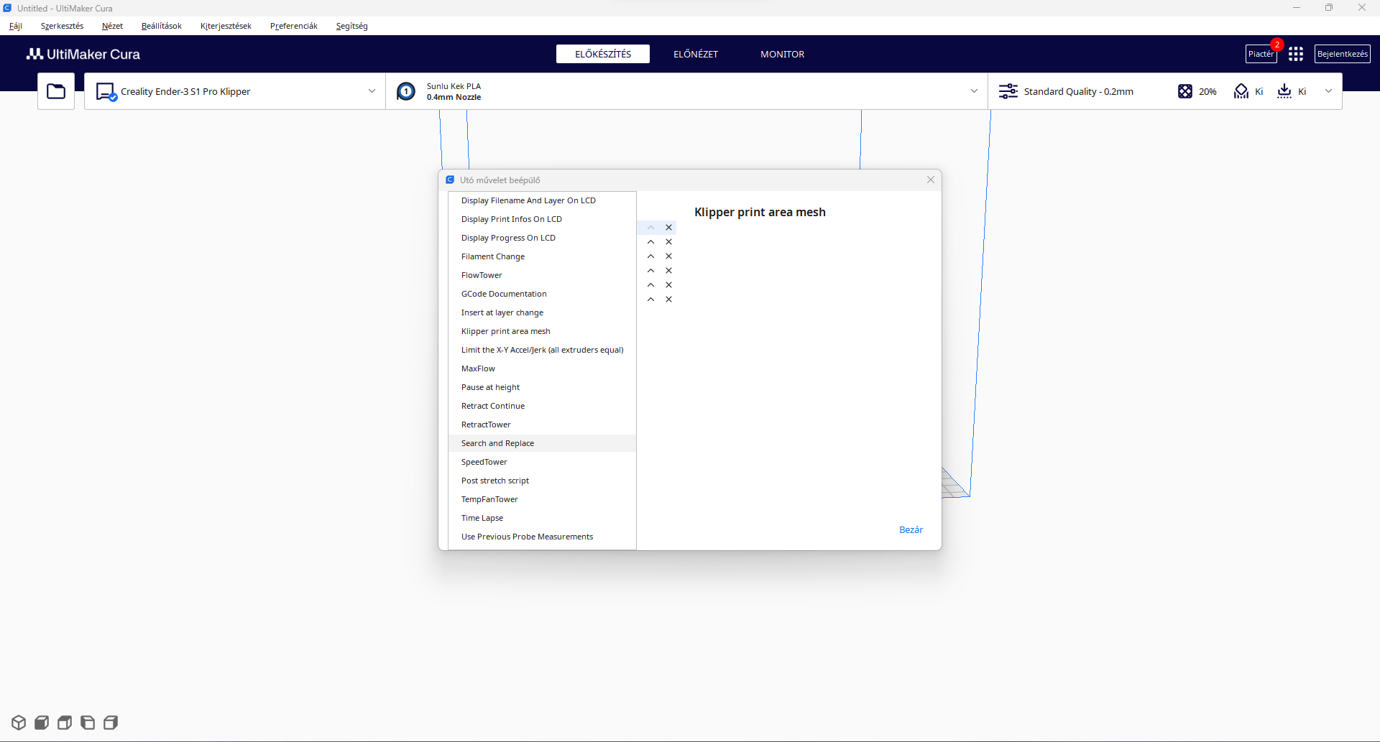Add the Time Lapse script
The height and width of the screenshot is (742, 1380).
[x=542, y=518]
